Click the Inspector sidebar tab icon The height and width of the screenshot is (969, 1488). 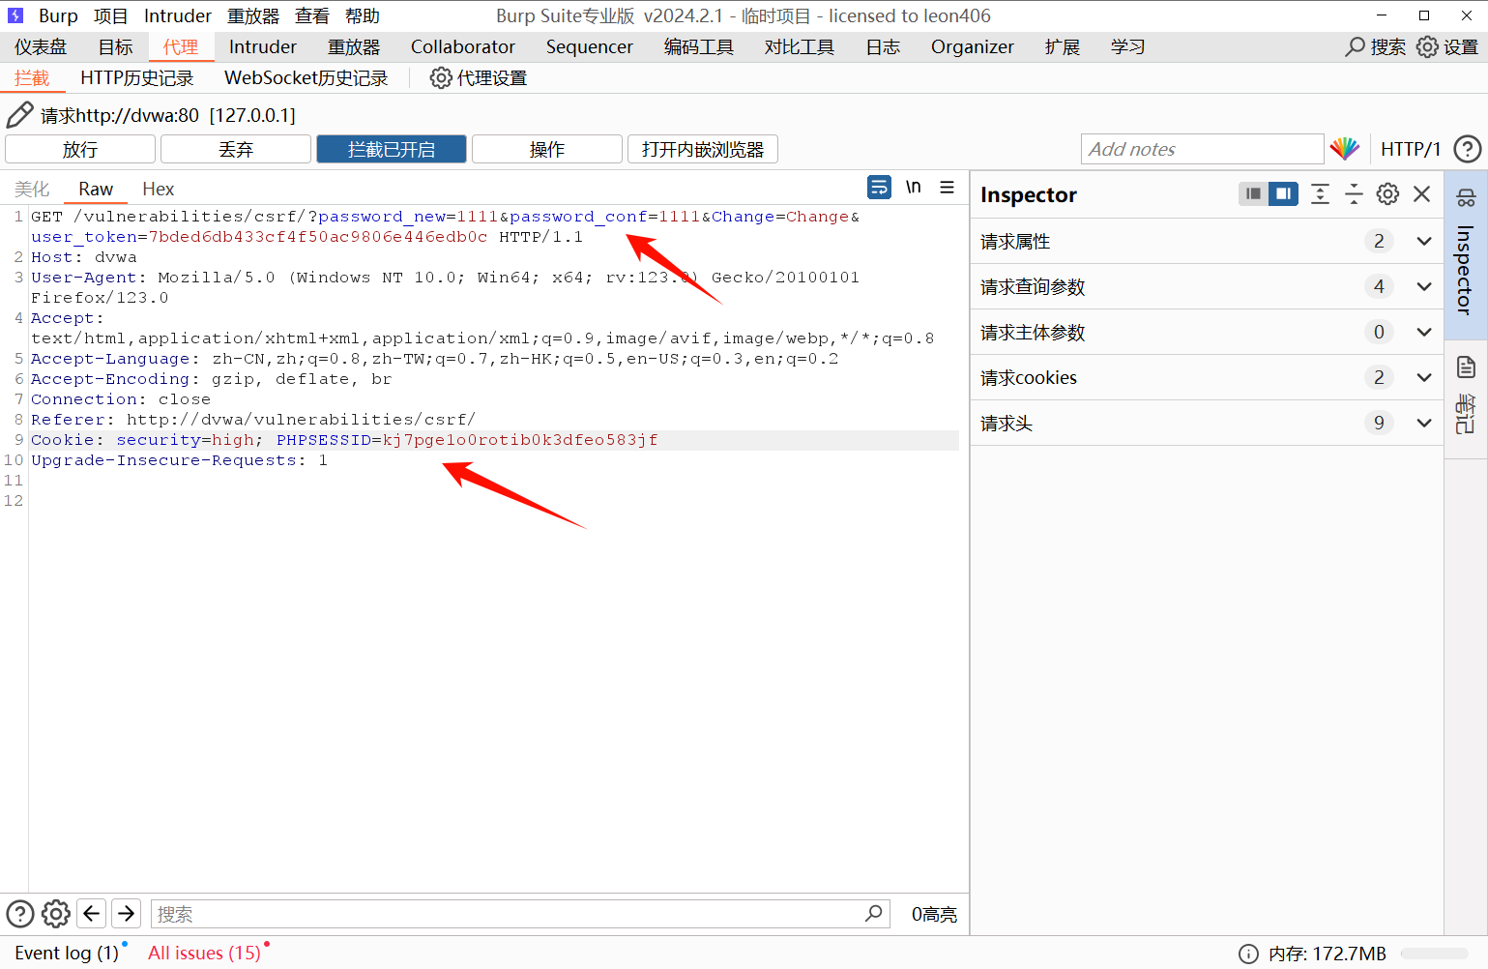[1466, 198]
